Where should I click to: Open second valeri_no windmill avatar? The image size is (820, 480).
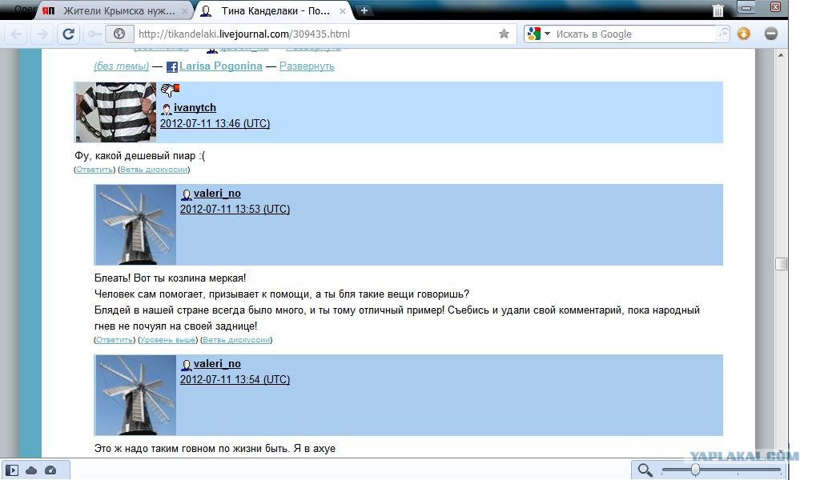click(x=135, y=395)
